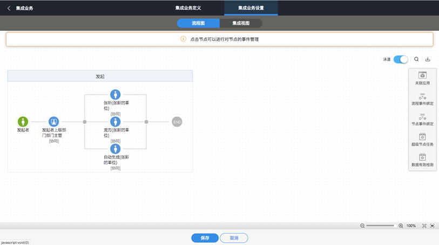Viewport: 439px width, 245px height.
Task: Click the 关联应用 icon in side panel
Action: pyautogui.click(x=422, y=75)
